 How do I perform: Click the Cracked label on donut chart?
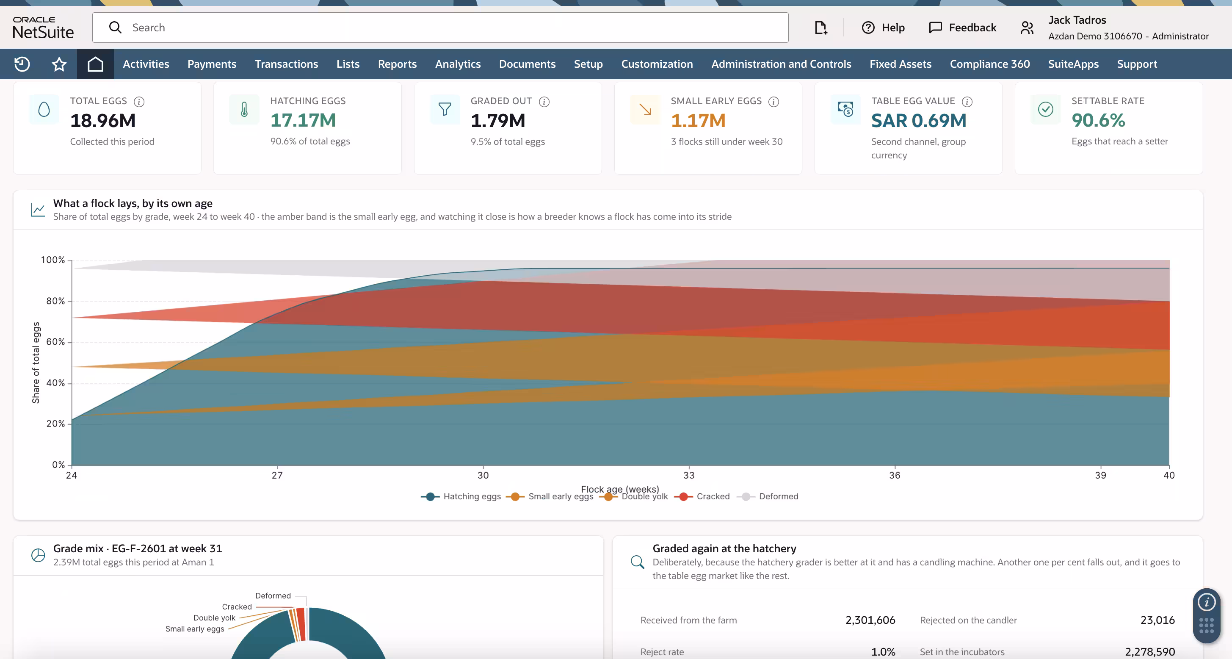tap(237, 607)
